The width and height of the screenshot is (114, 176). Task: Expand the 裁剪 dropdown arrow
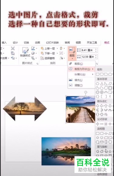(72, 58)
